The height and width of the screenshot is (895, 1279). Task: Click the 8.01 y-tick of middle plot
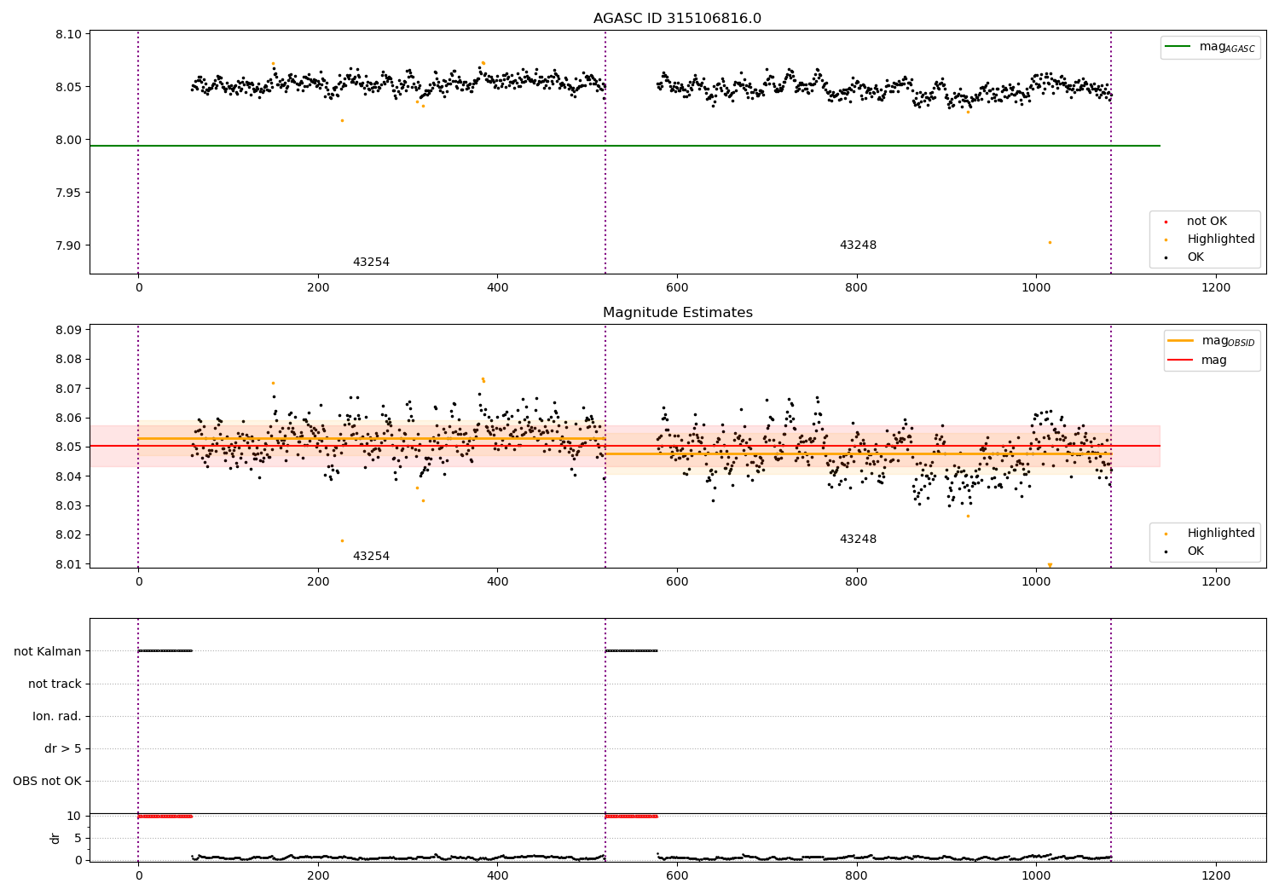tap(69, 564)
